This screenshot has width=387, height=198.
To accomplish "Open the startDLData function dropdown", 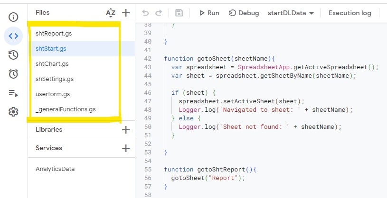I will click(x=291, y=13).
